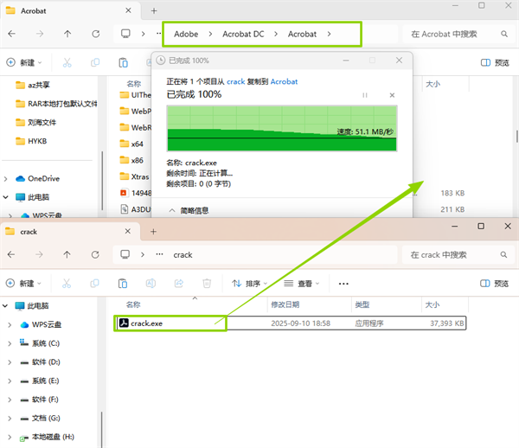Click Acrobat DC in breadcrumb path
Viewport: 519px width, 448px height.
[x=243, y=34]
